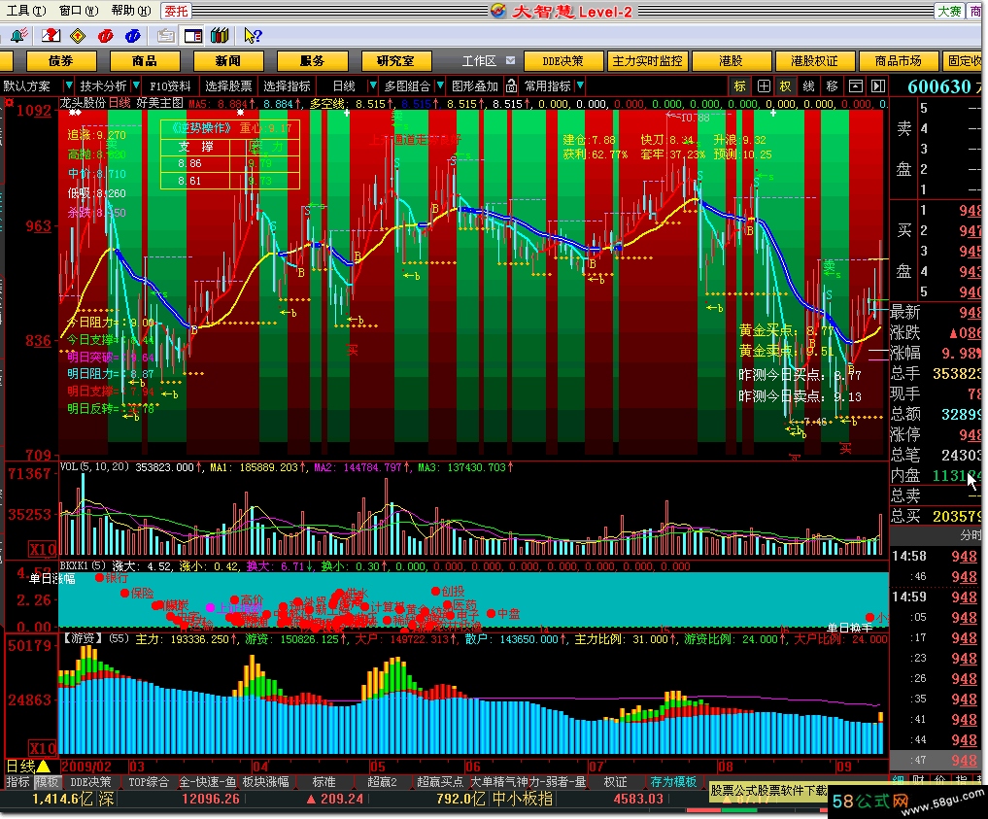Click the red 委托 order tab
Screen dimensions: 988x819
(x=177, y=11)
